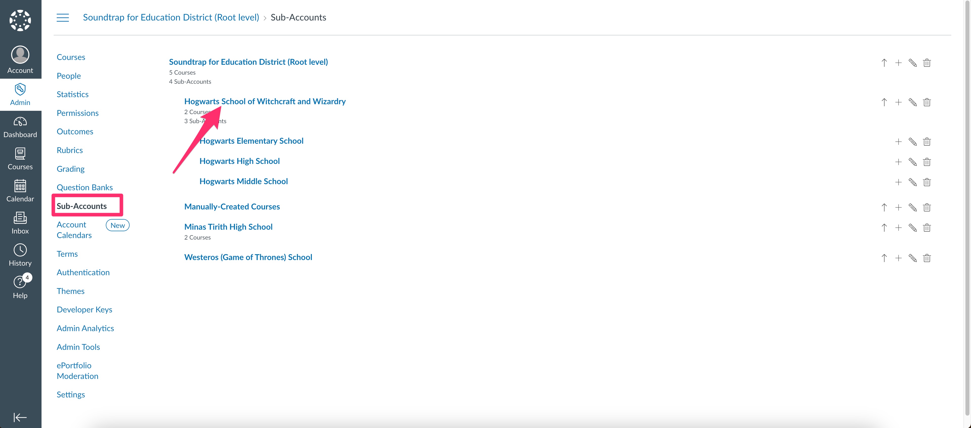Delete the Hogwarts School sub-account
This screenshot has height=428, width=971.
coord(927,102)
